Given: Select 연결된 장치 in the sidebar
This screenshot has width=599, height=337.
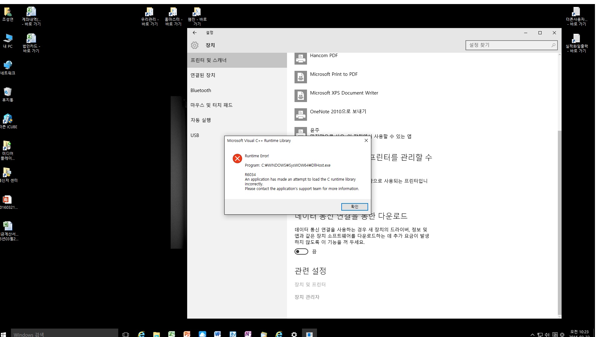Looking at the screenshot, I should 237,75.
